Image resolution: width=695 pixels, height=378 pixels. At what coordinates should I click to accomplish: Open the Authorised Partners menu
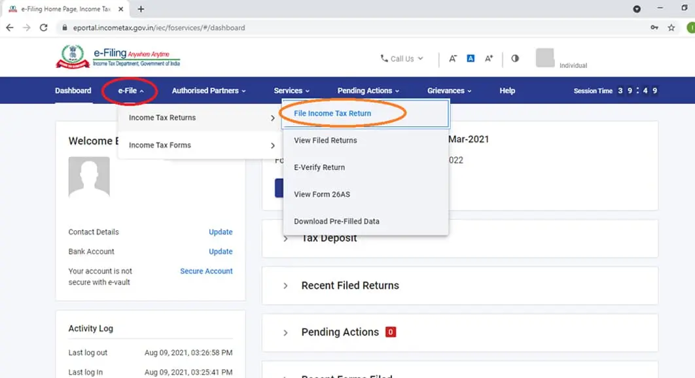209,90
